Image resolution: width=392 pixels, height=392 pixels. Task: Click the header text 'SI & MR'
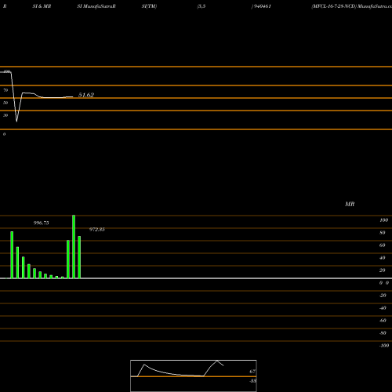42,6
